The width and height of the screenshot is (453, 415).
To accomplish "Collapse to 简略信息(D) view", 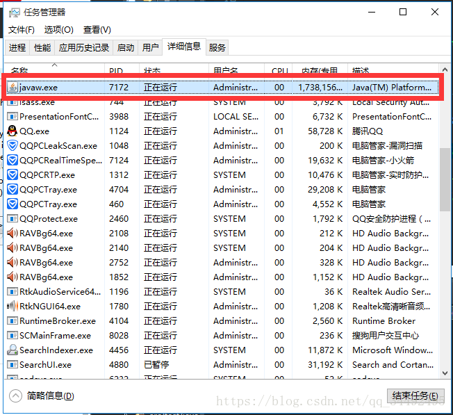I will point(42,396).
